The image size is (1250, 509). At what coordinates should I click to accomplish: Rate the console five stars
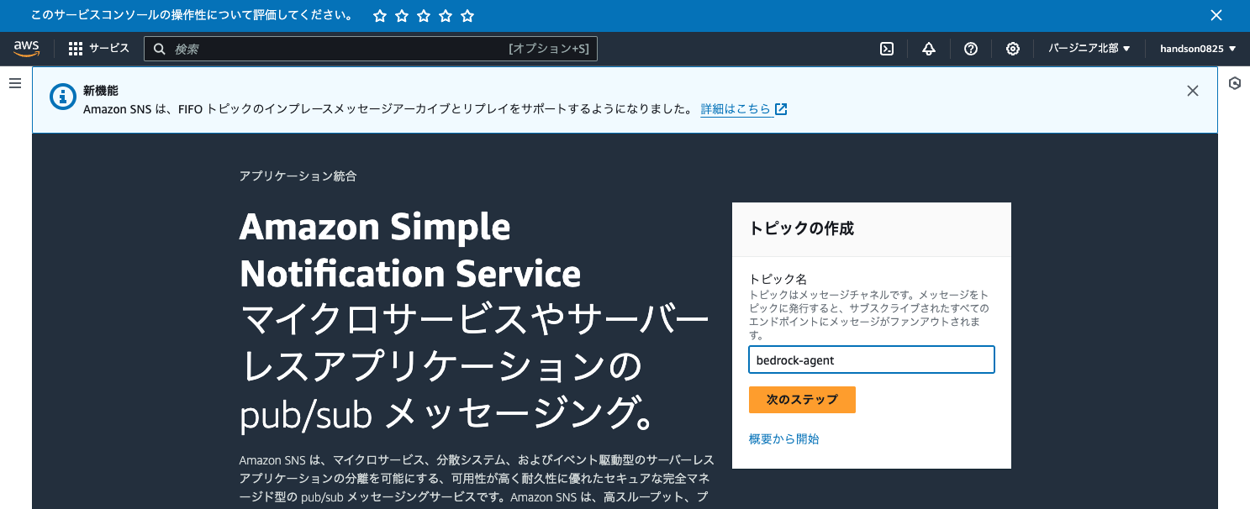(467, 16)
